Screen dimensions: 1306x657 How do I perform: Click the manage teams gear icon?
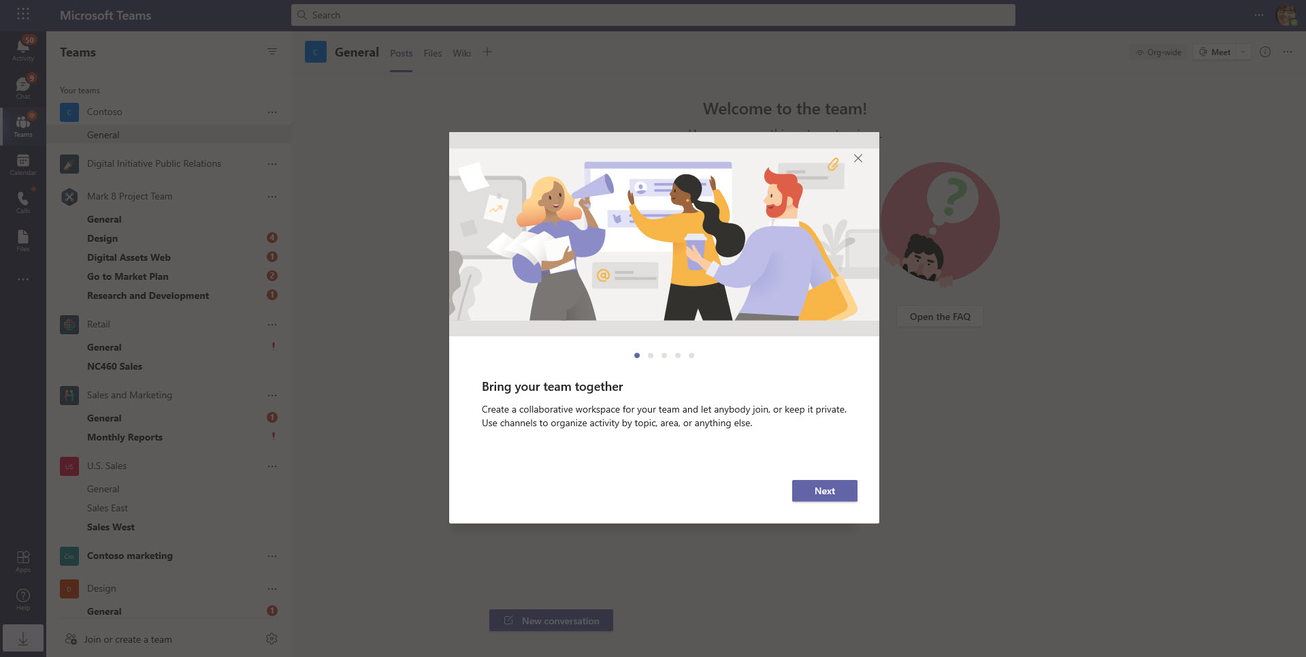coord(272,639)
